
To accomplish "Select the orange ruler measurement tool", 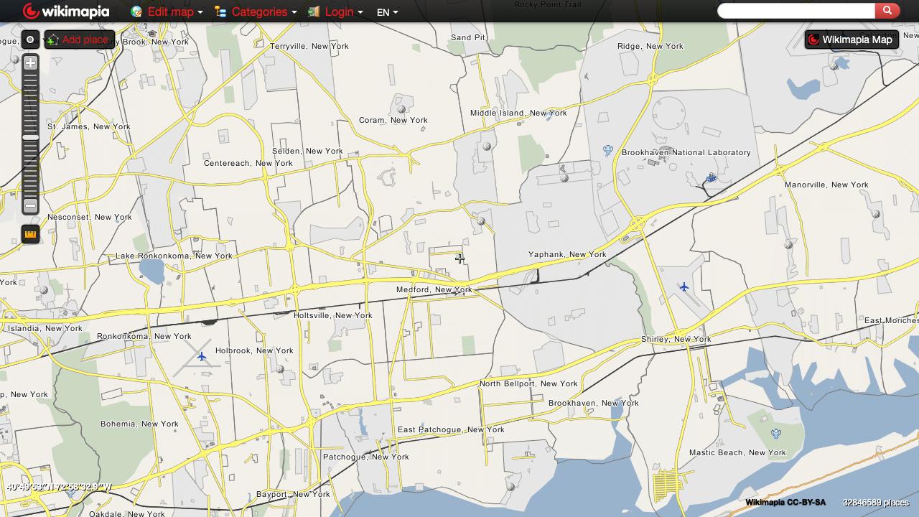I will (30, 234).
